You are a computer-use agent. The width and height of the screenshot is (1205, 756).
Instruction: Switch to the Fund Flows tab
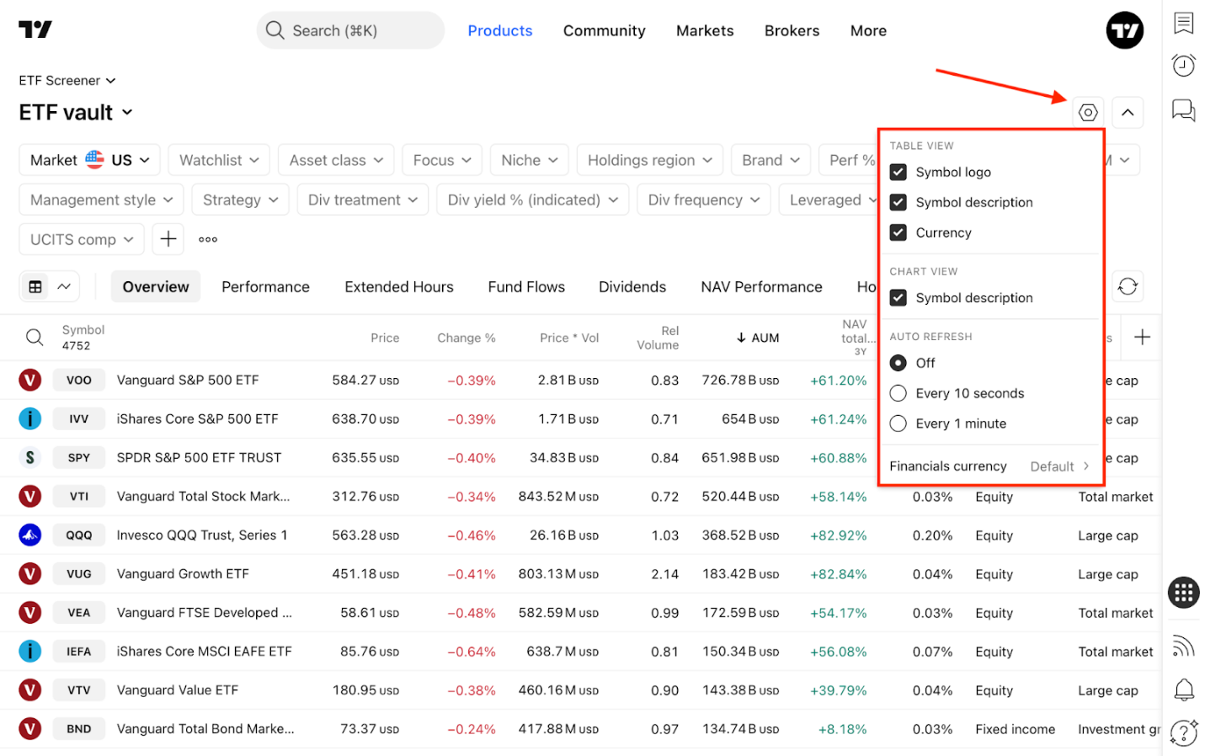coord(526,287)
